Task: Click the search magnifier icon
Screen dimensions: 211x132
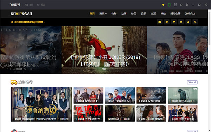Action: (x=195, y=22)
